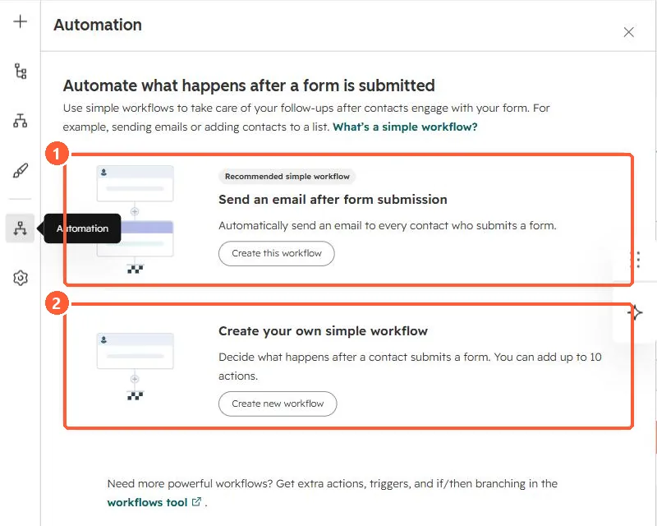Viewport: 657px width, 526px height.
Task: Click the Automate what happens after a form heading
Action: click(249, 85)
